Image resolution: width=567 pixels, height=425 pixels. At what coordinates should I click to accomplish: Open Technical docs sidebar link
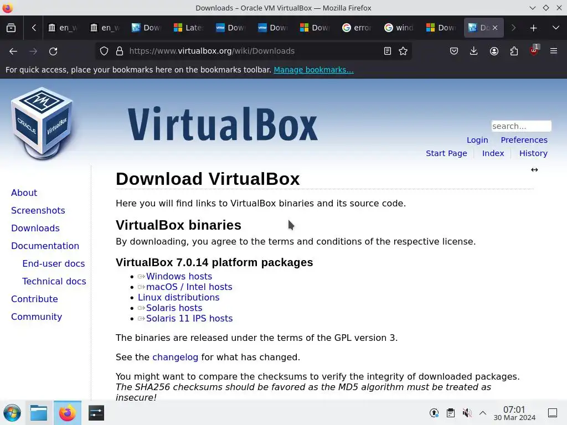[x=54, y=281]
